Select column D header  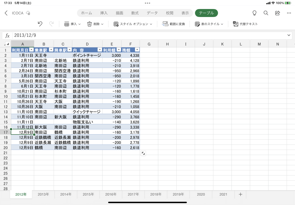coord(87,44)
